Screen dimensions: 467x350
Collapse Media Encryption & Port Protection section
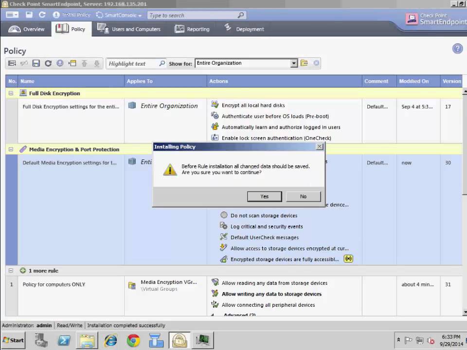[x=11, y=149]
